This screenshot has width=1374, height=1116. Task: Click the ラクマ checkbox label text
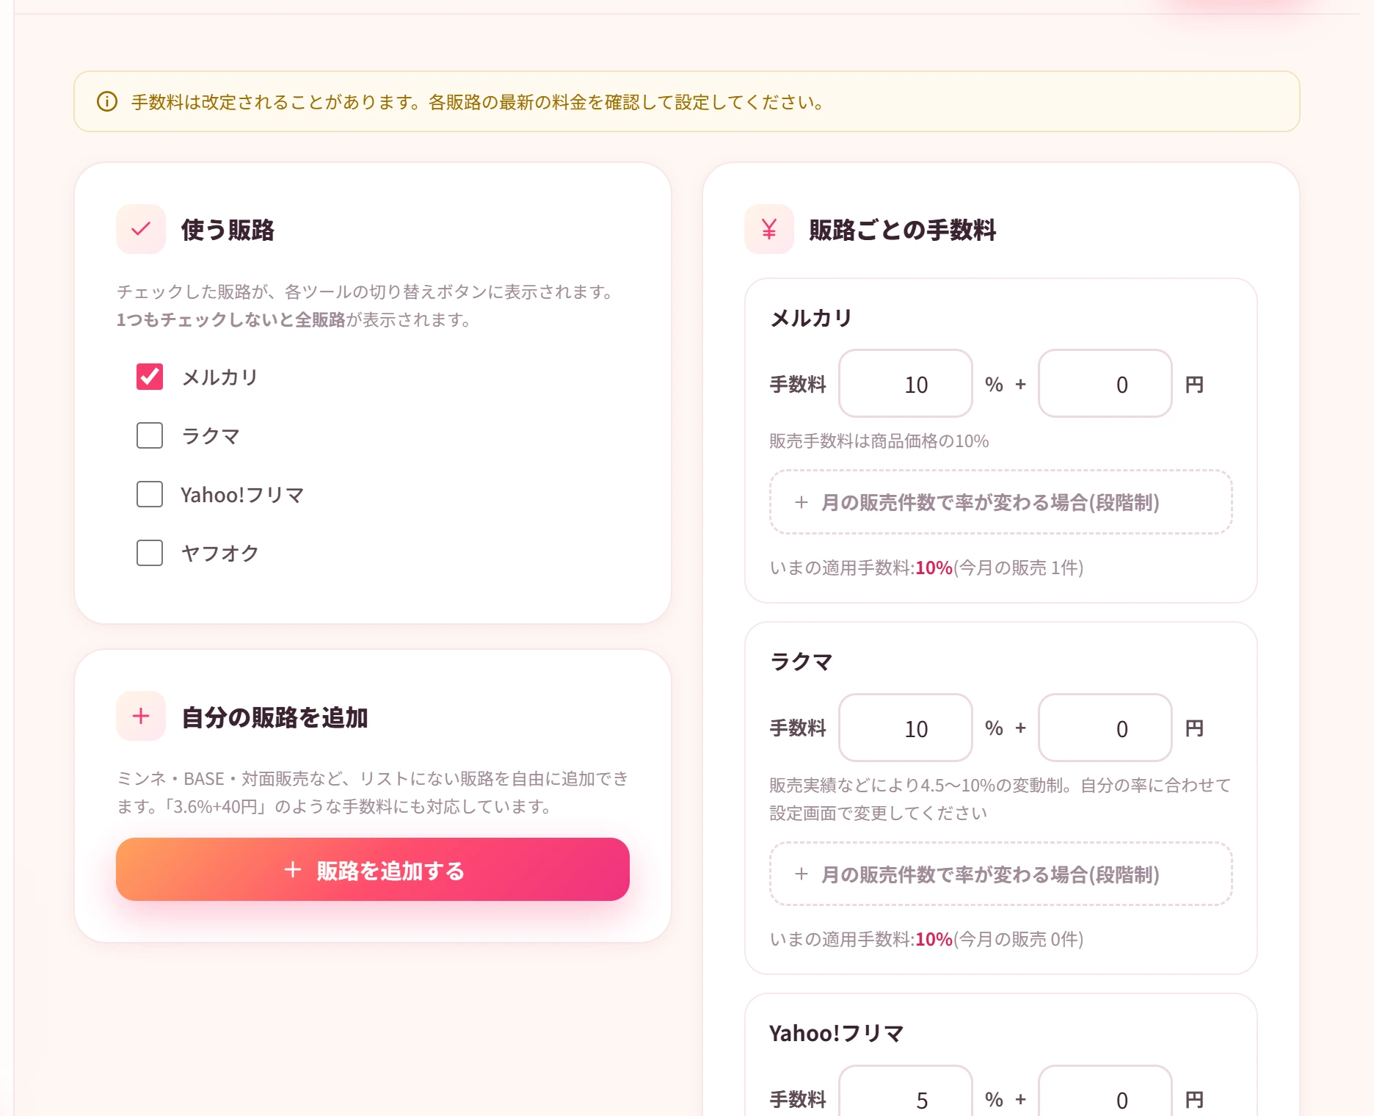211,436
